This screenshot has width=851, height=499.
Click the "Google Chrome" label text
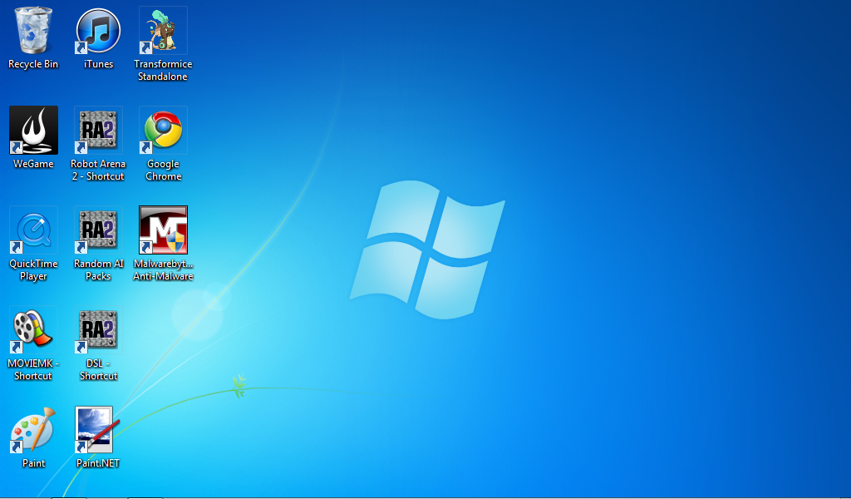tap(164, 170)
